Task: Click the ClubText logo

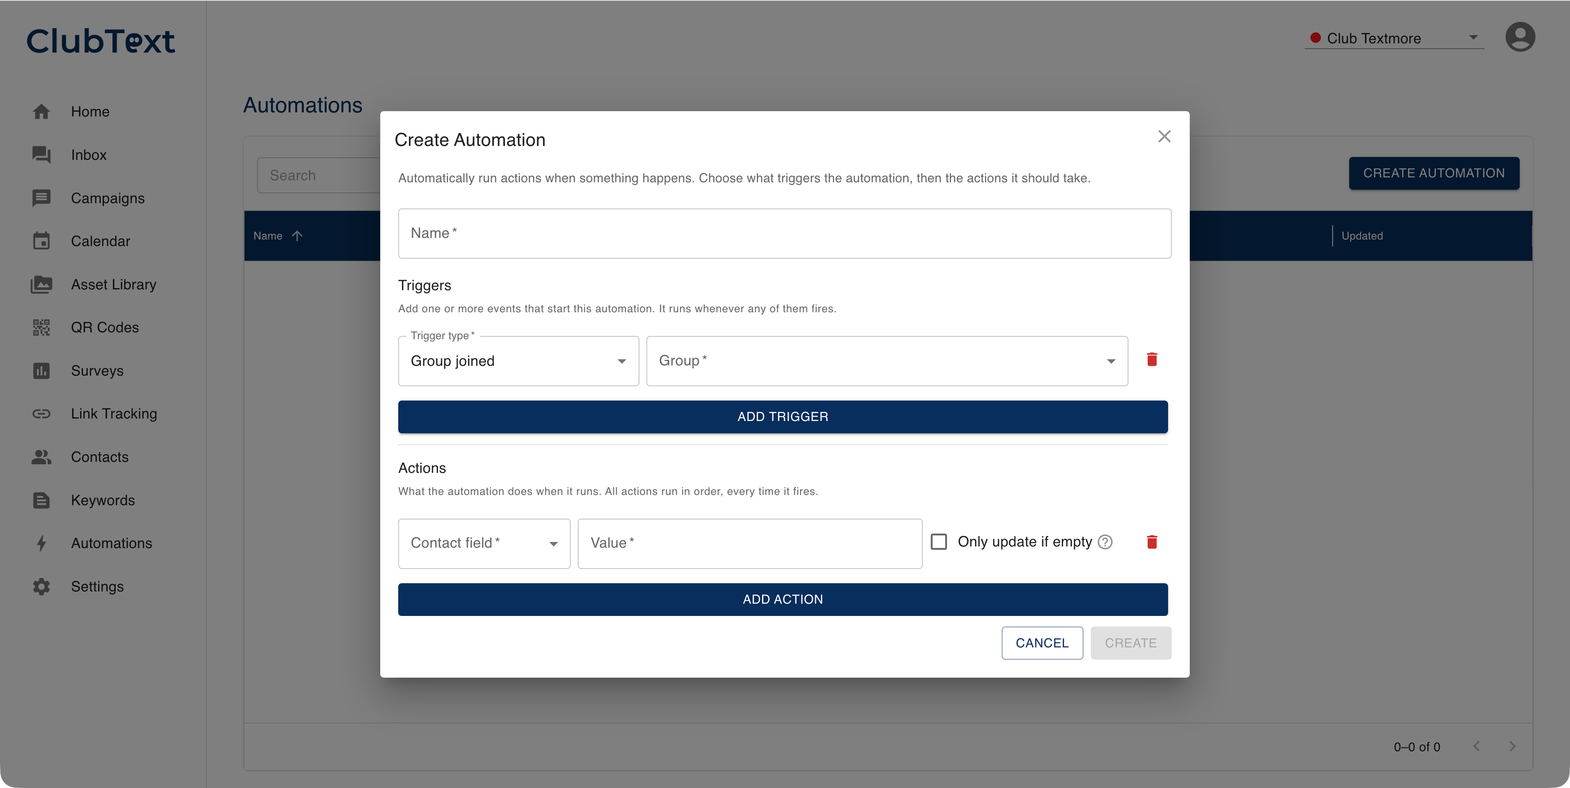Action: pyautogui.click(x=101, y=41)
